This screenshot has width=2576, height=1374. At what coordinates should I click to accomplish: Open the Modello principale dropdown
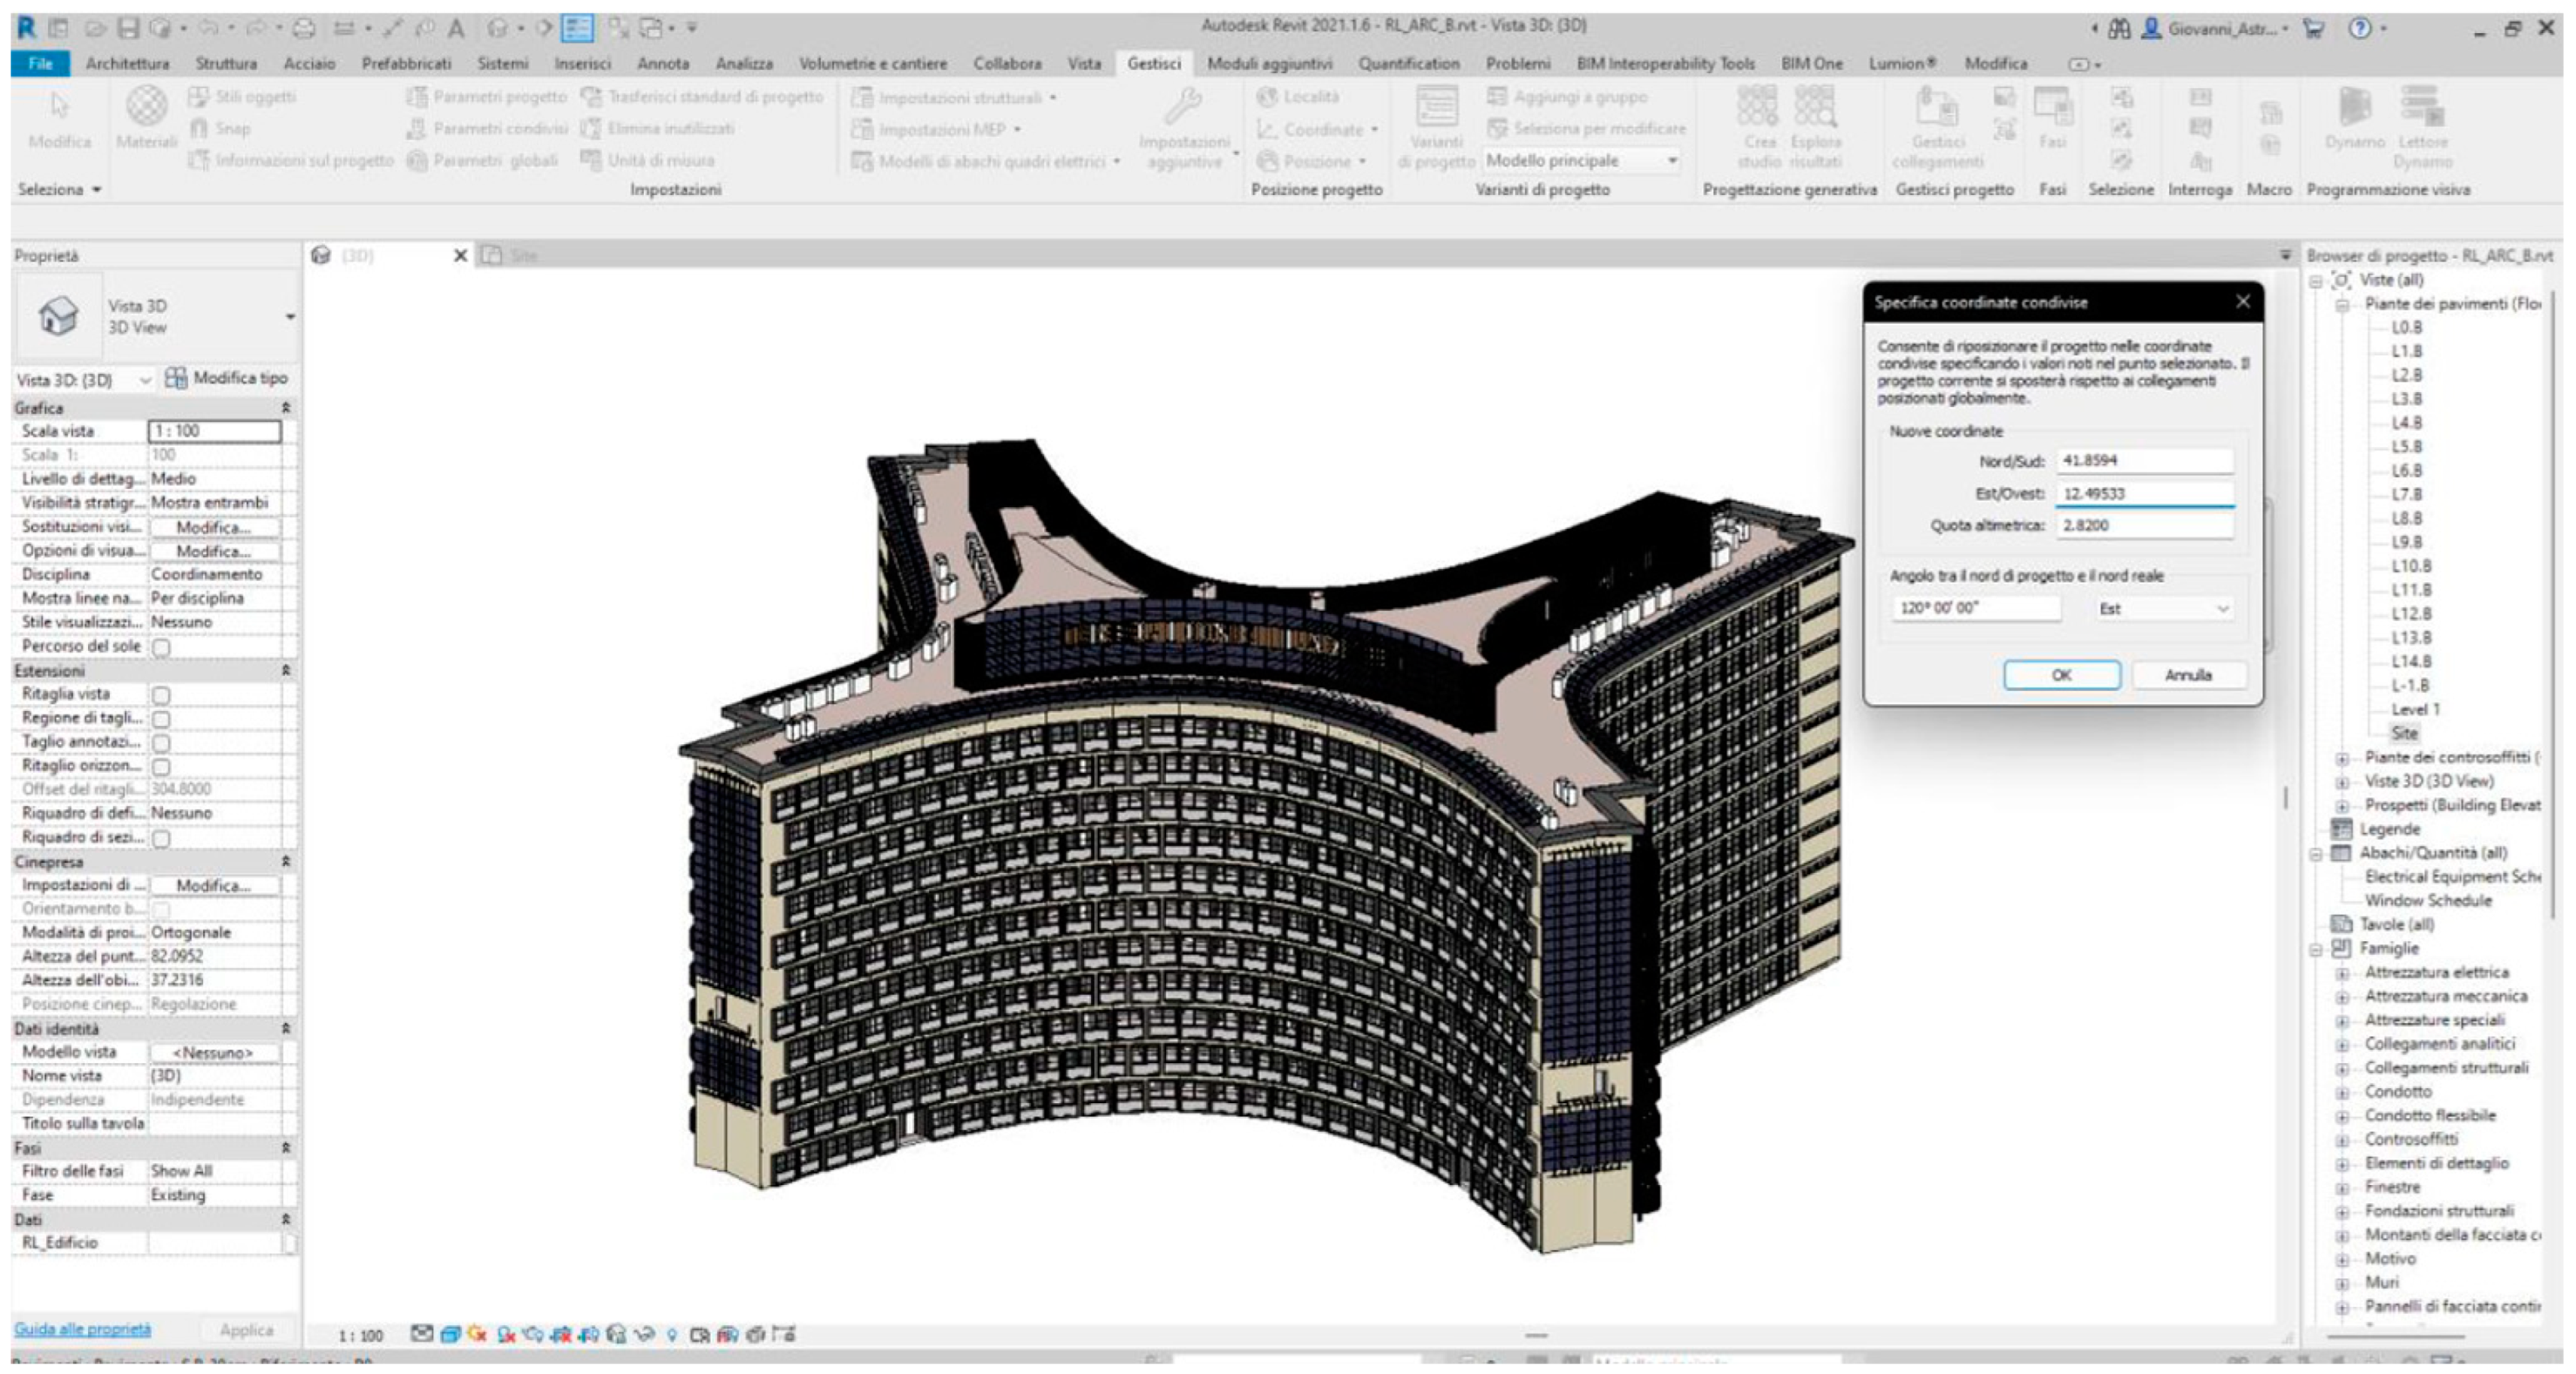(1580, 161)
